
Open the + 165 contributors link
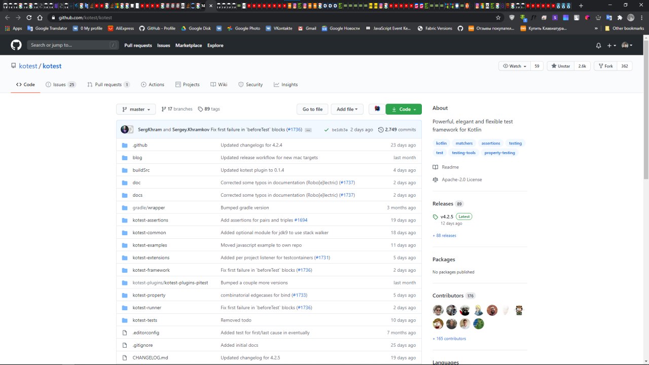[449, 339]
